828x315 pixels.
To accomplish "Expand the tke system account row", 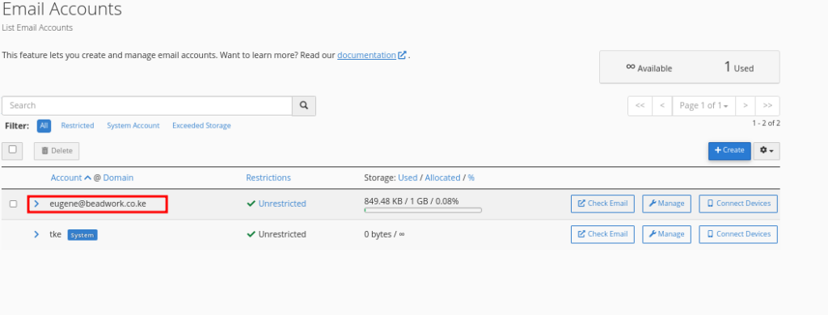I will click(36, 234).
